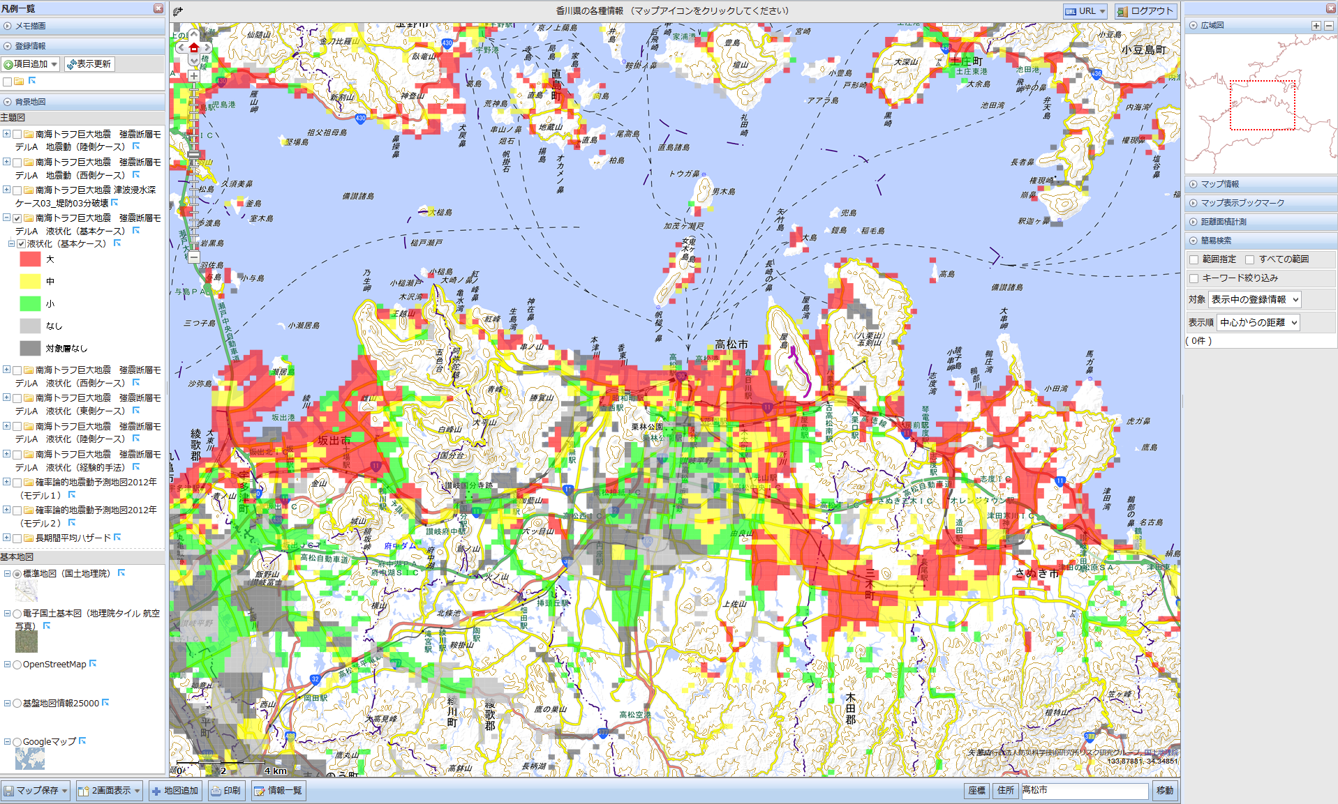Expand the 長期間平均ハザード tree node
Screen dimensions: 1338x804
click(6, 538)
